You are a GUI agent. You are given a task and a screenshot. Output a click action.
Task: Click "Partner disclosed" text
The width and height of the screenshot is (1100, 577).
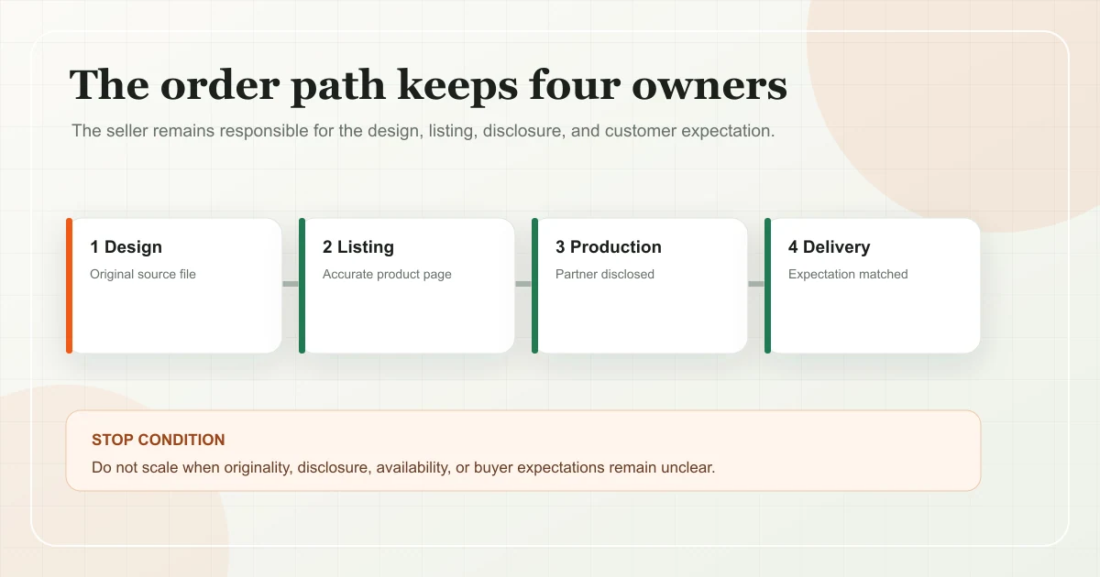pos(605,274)
